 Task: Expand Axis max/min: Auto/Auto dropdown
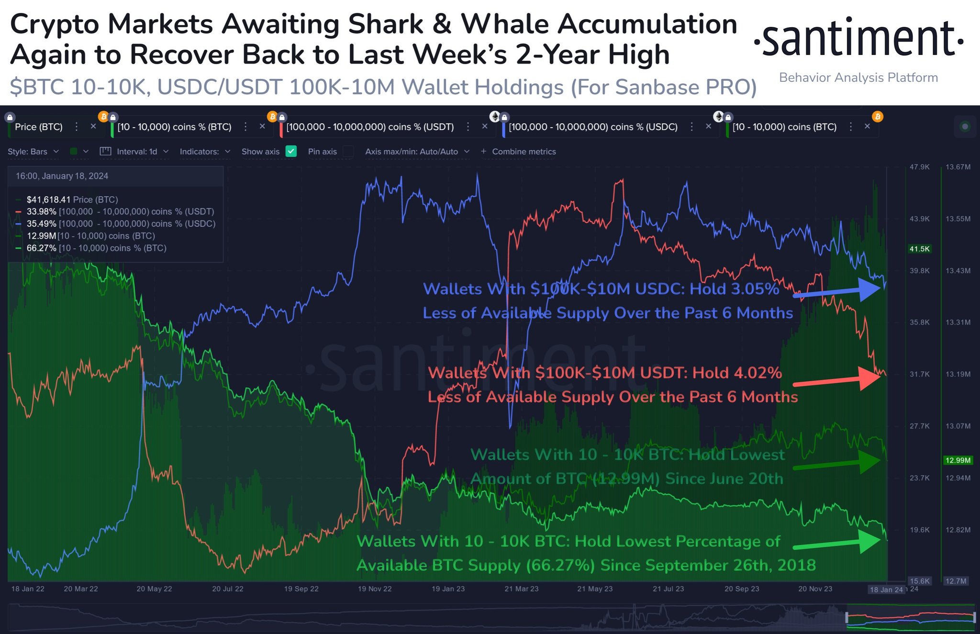[417, 152]
